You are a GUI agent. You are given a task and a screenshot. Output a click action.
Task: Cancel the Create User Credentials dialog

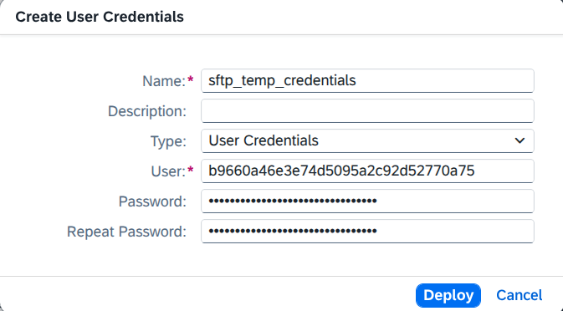[519, 295]
